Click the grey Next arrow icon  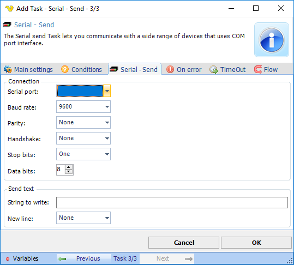coord(188,259)
